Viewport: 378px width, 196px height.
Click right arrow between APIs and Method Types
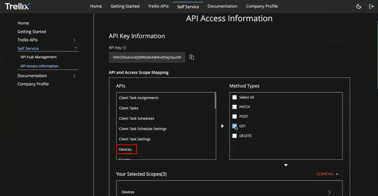(x=222, y=126)
